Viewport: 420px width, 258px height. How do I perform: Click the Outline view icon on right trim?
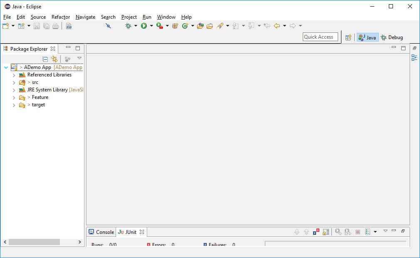[x=414, y=58]
